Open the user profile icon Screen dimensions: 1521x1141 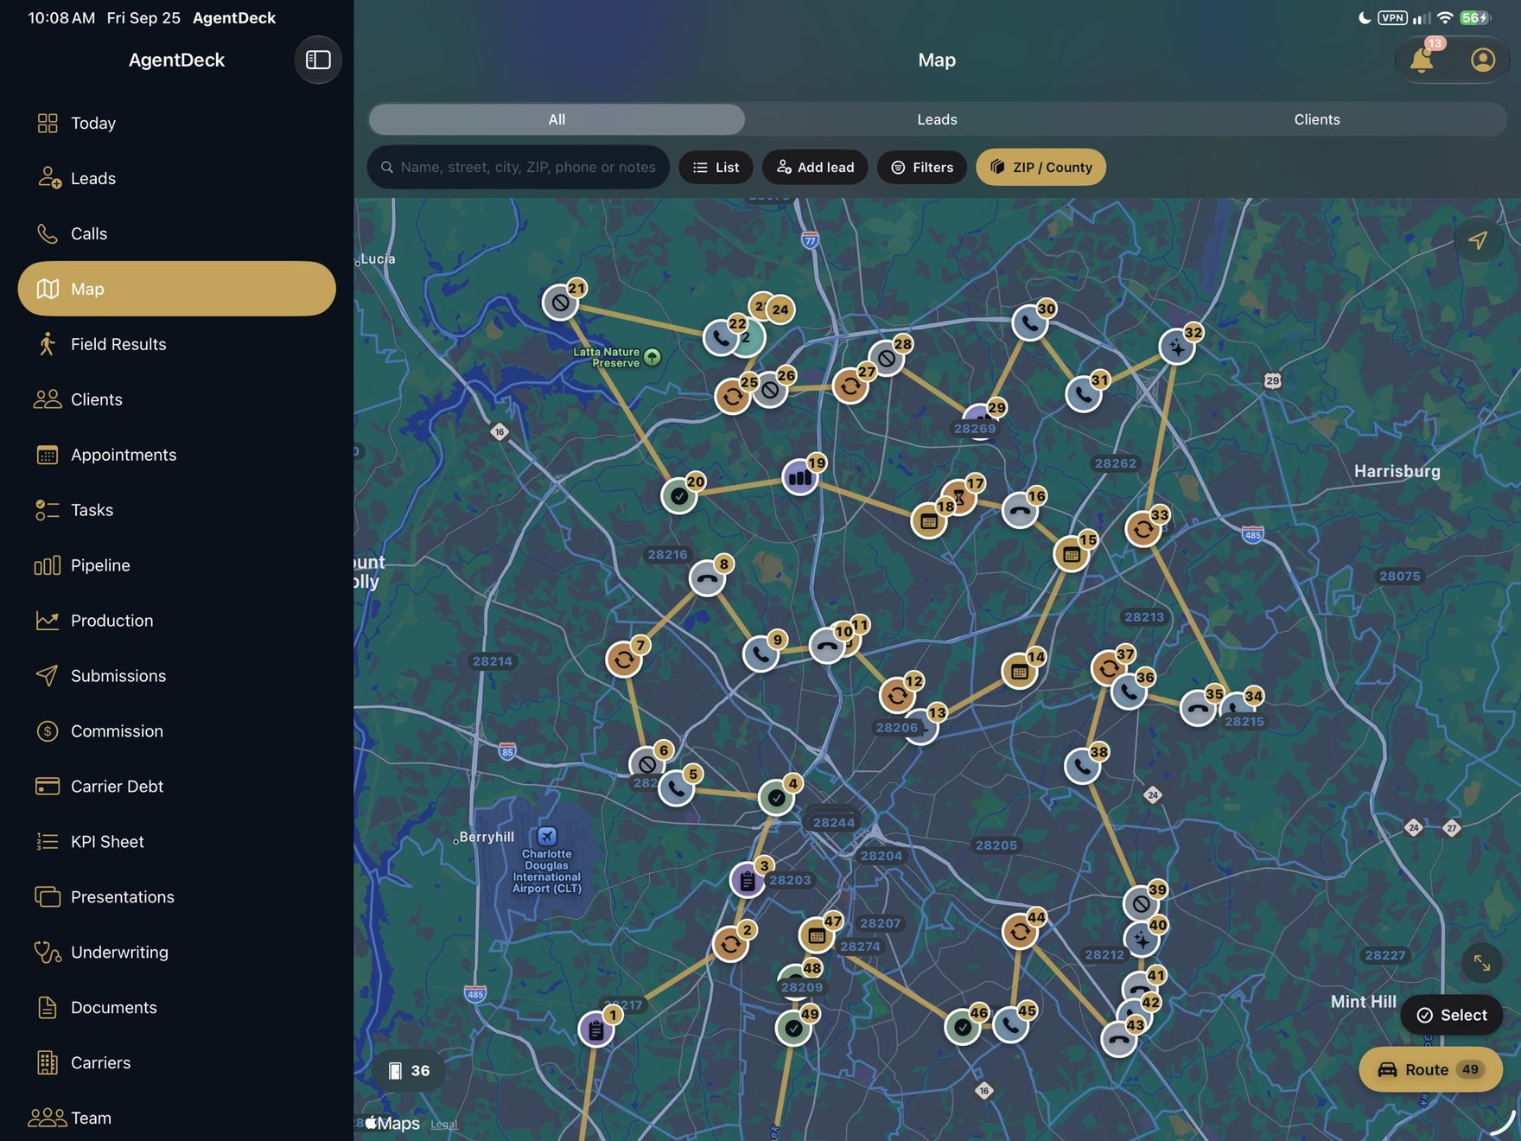(x=1483, y=60)
